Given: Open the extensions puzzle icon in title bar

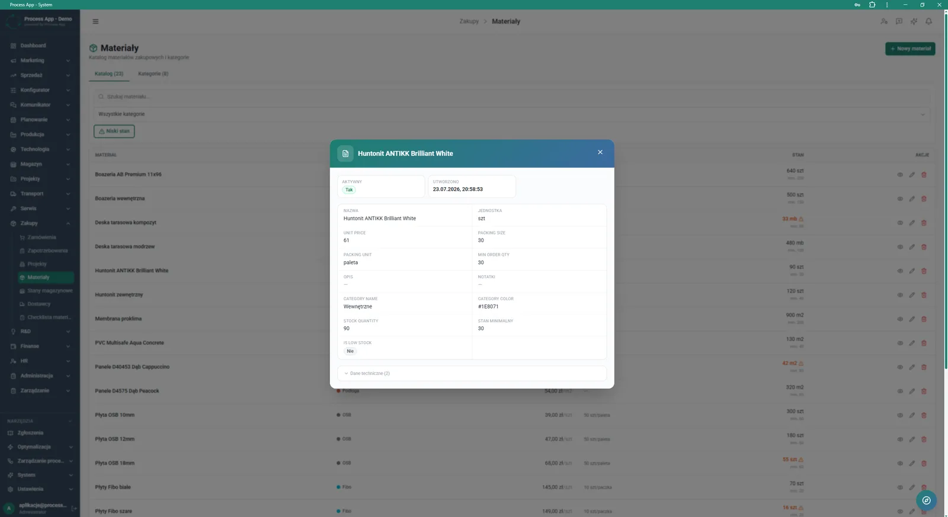Looking at the screenshot, I should tap(872, 5).
